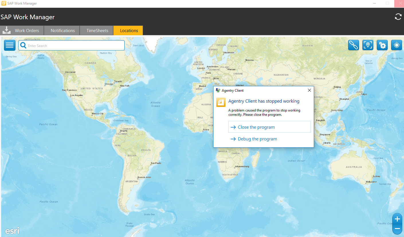Open the map hamburger menu

tap(10, 45)
